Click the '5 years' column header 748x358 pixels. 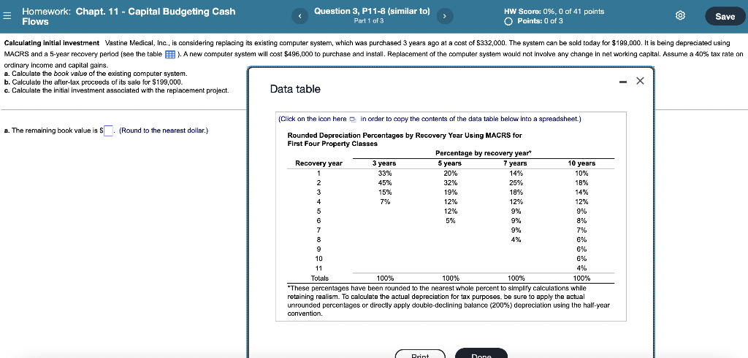(x=450, y=163)
